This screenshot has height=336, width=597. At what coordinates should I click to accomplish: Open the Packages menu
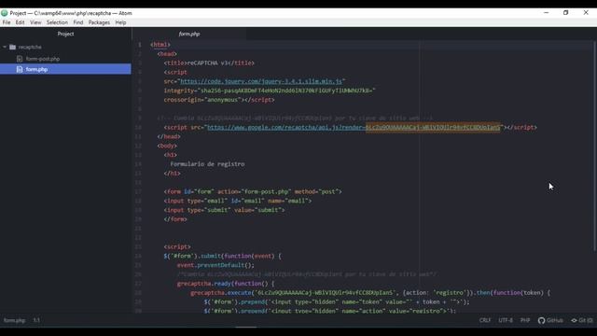click(99, 22)
